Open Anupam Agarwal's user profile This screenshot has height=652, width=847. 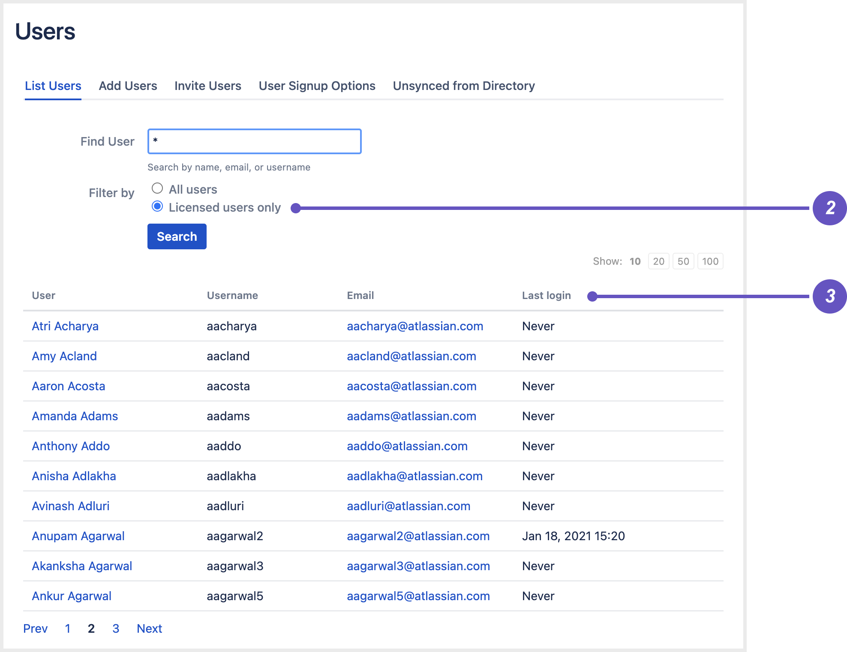[78, 536]
